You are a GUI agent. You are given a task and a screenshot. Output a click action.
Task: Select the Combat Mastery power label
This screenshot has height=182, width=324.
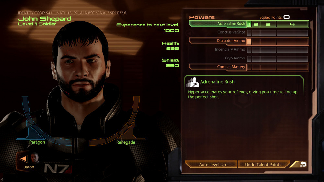[x=231, y=67]
